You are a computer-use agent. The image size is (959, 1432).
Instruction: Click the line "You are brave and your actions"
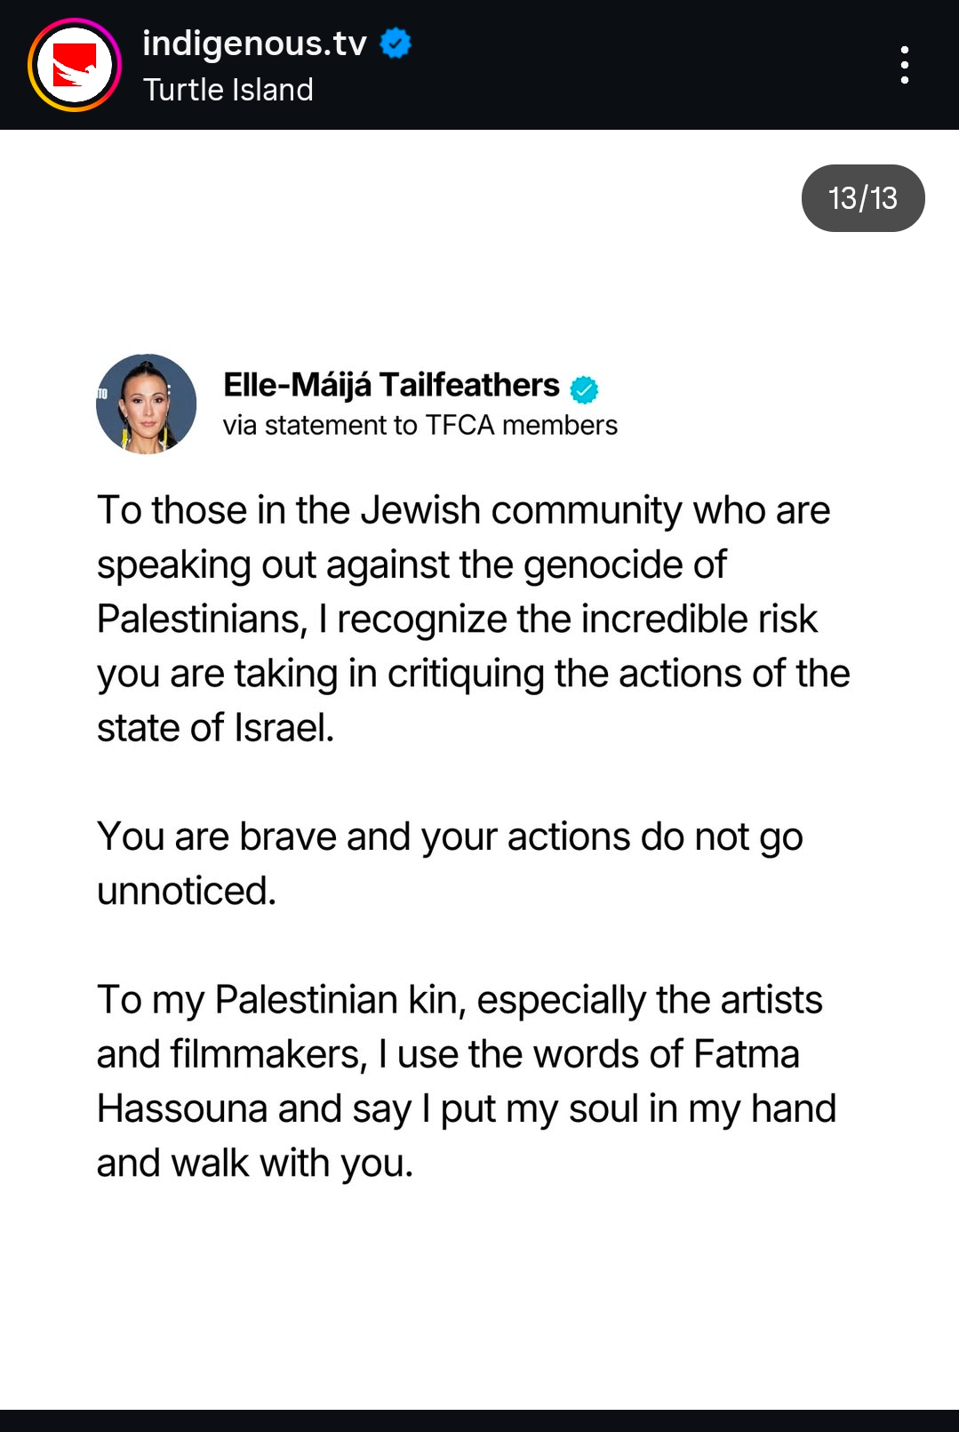coord(450,837)
